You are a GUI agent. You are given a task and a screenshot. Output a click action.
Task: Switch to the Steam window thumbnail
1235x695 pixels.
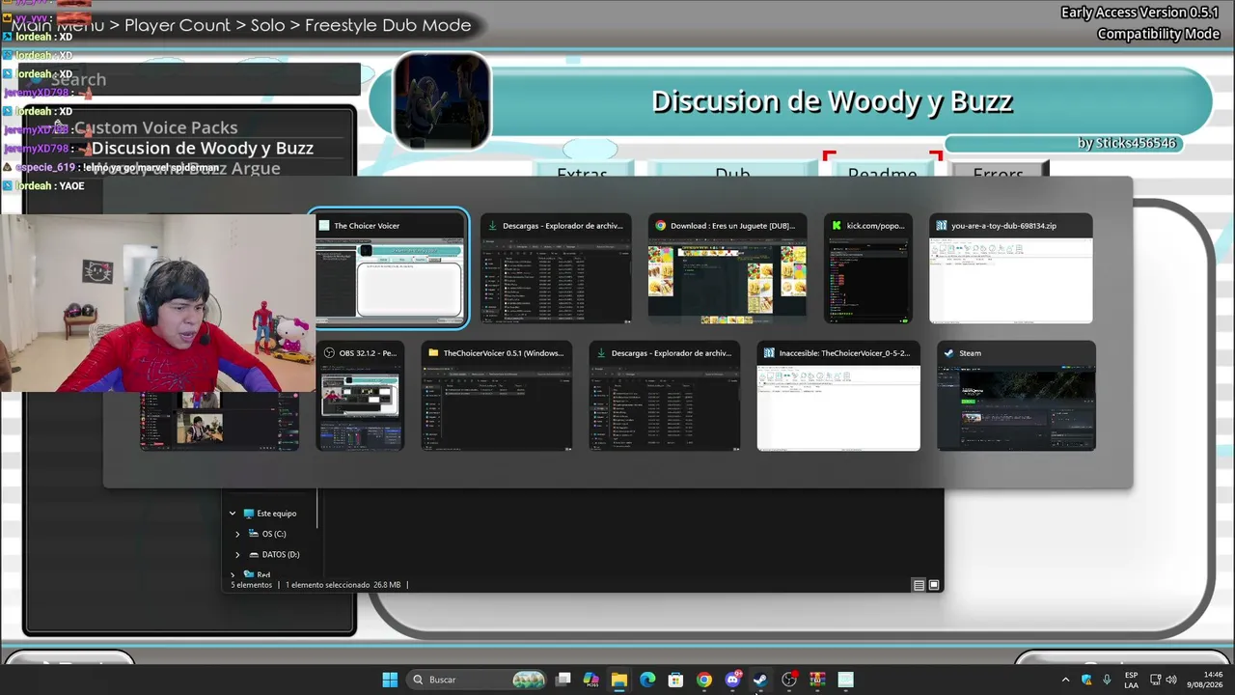pos(1016,396)
